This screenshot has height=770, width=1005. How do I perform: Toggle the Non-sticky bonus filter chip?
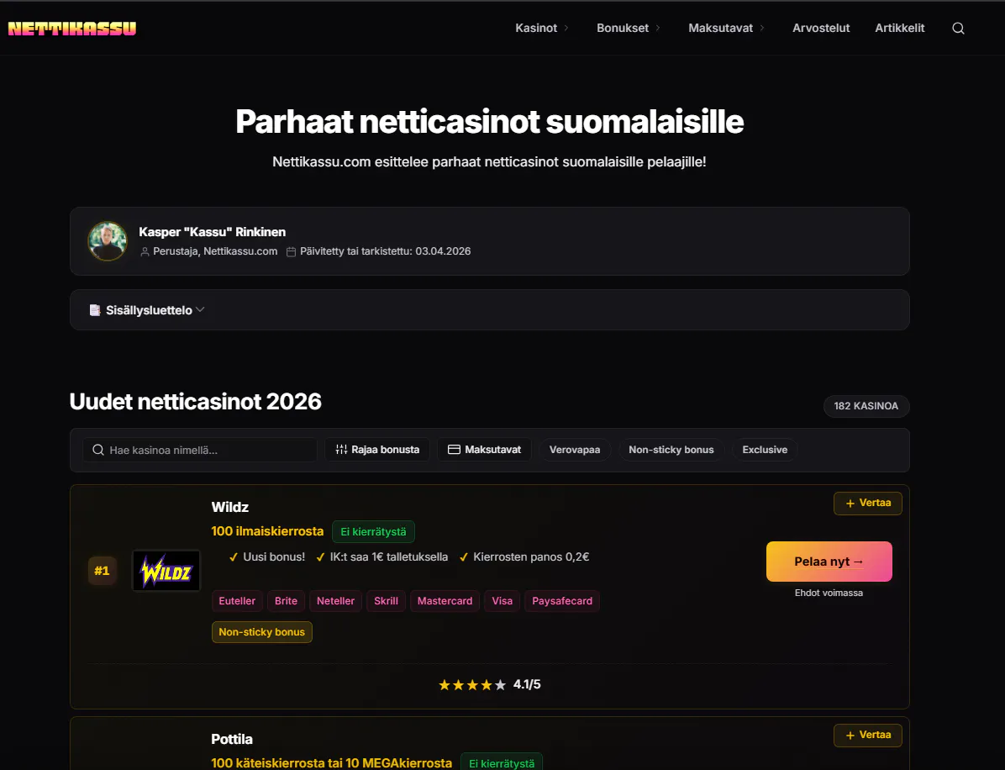click(671, 450)
